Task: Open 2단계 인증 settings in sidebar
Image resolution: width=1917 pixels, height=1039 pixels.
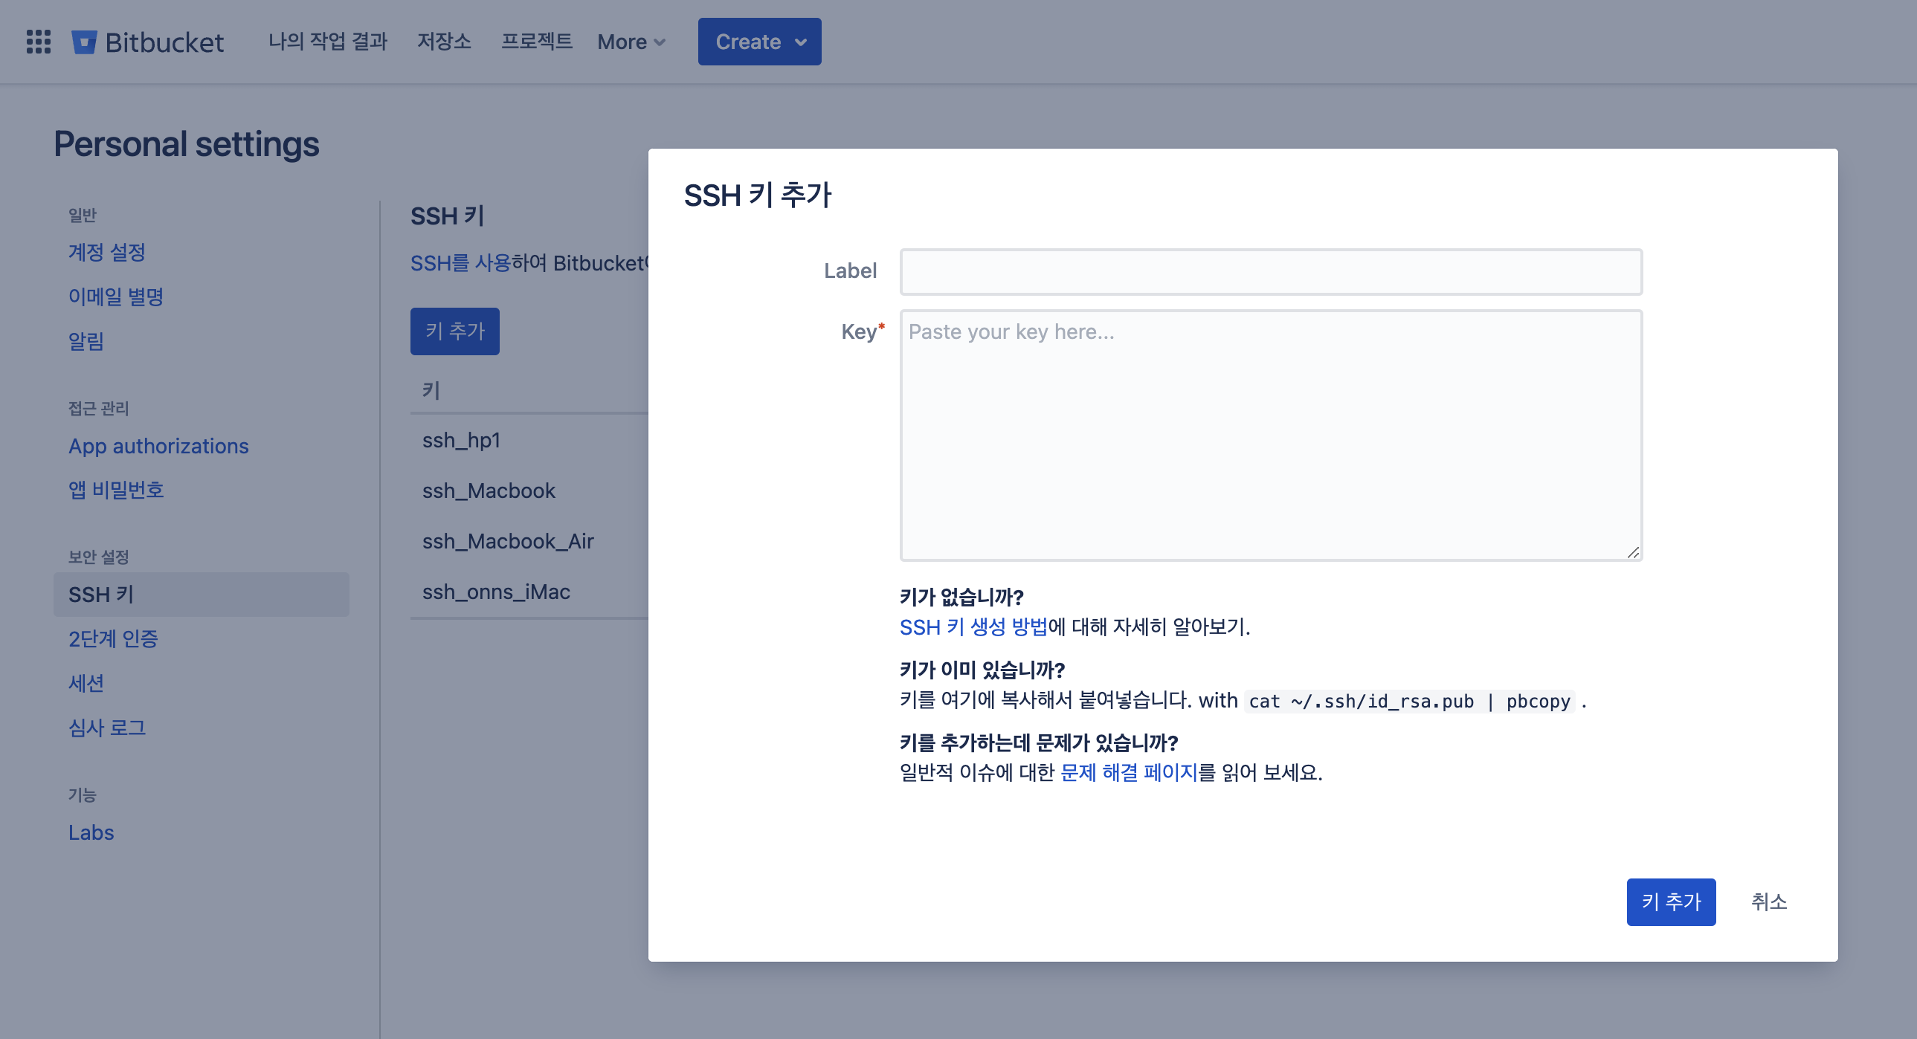Action: click(113, 638)
